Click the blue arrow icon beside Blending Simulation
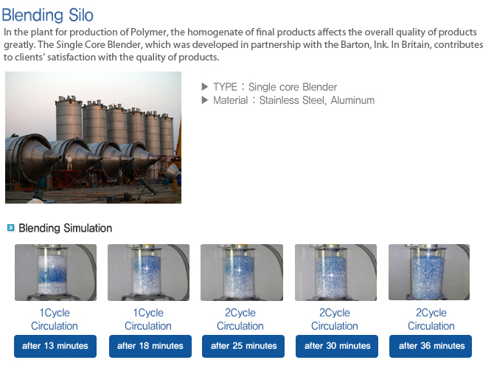 [10, 228]
